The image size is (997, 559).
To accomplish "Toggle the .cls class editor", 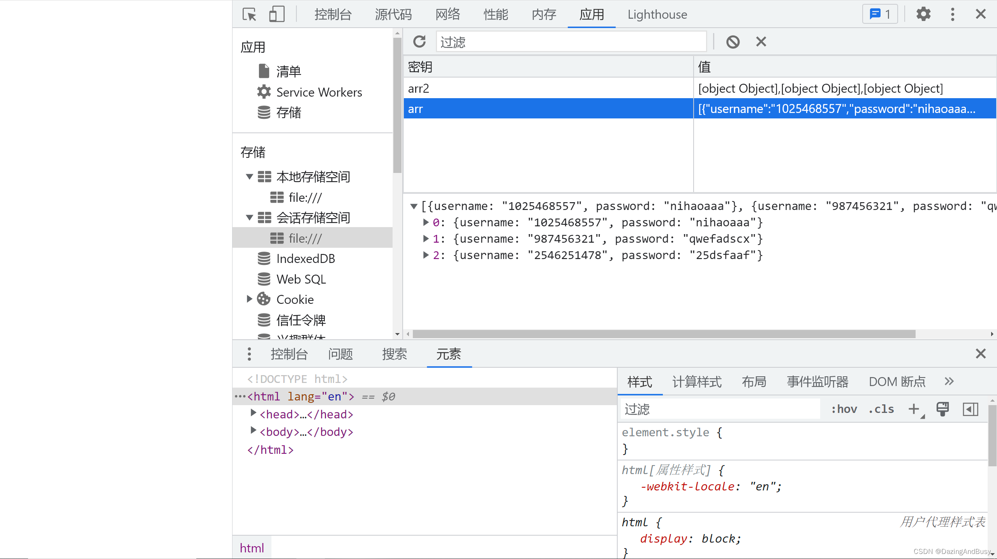I will click(x=881, y=409).
